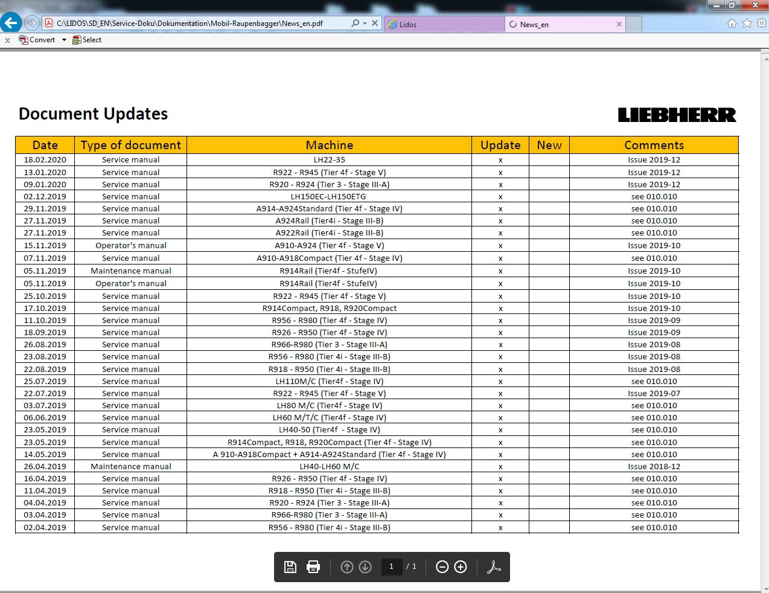Screen dimensions: 769x593
Task: Click the A924Rail (Tier4i - Stage III-B) cell
Action: click(x=330, y=220)
